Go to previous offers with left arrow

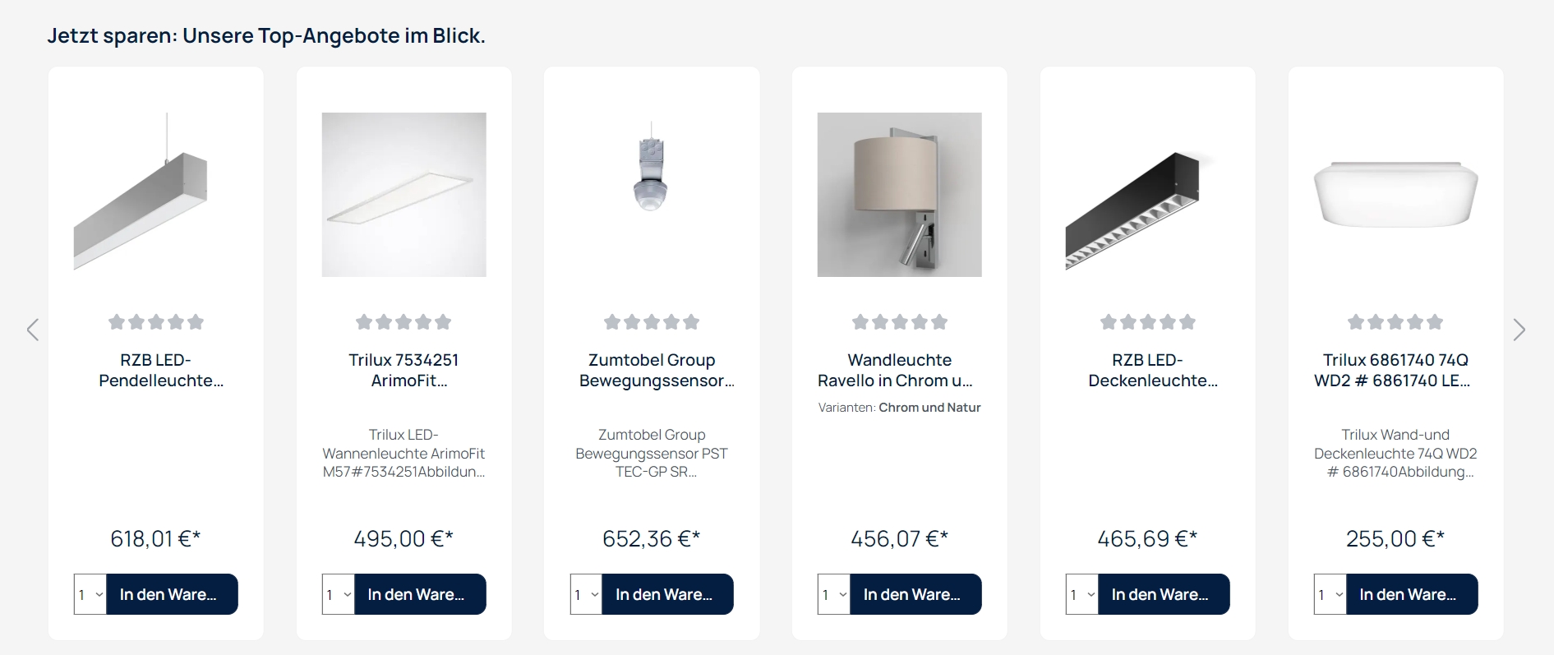pyautogui.click(x=33, y=330)
